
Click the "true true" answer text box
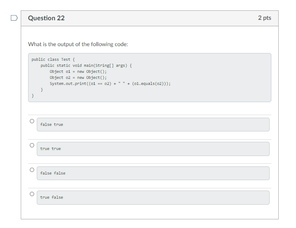pos(153,149)
